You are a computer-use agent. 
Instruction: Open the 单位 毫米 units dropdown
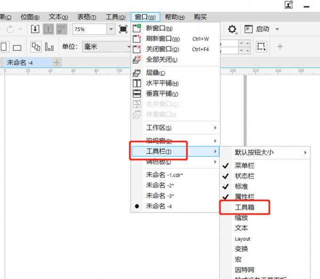tap(106, 47)
